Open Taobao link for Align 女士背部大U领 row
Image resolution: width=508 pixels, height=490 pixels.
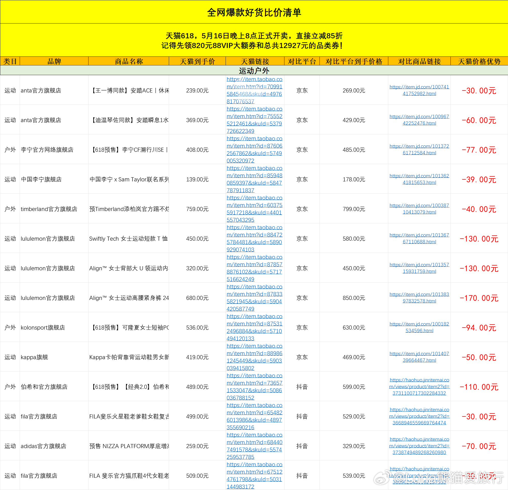255,268
